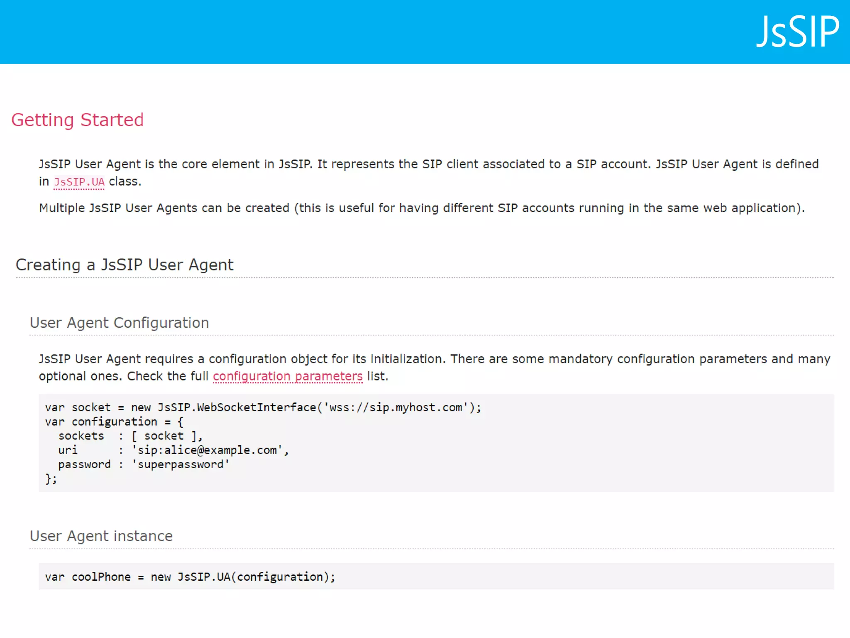Click the blue header banner area
Screen dimensions: 850x638
374,32
